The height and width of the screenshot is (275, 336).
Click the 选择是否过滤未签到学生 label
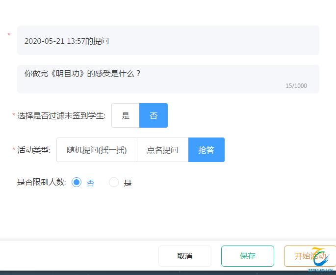click(x=61, y=116)
